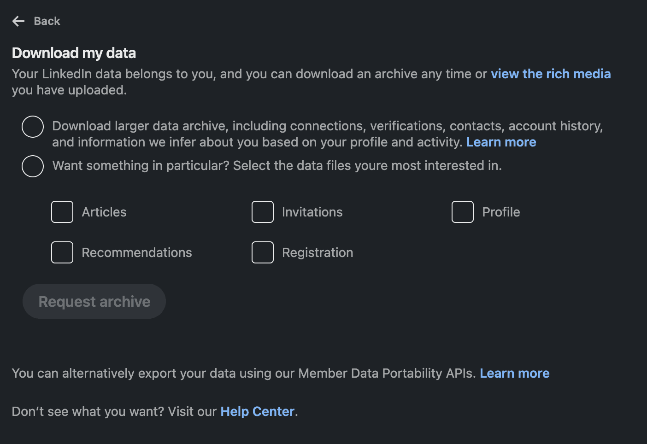Disable the Invitations checkbox
The height and width of the screenshot is (444, 647).
[262, 212]
